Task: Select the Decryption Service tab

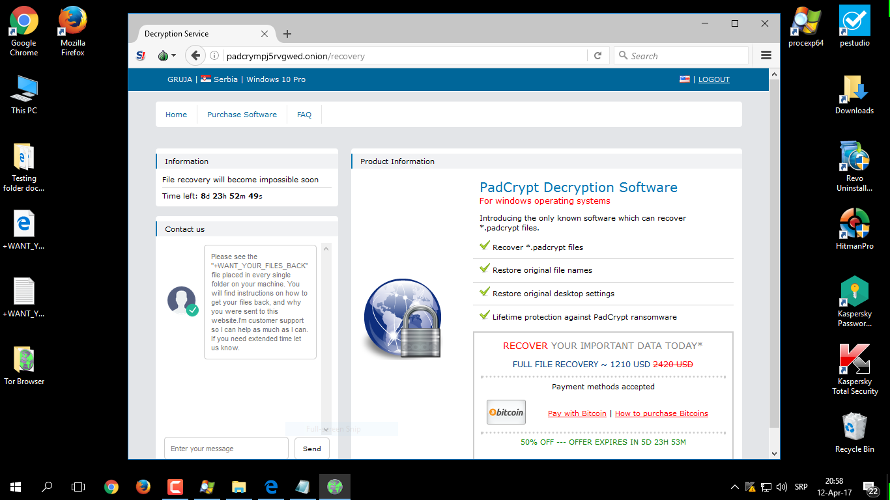Action: pyautogui.click(x=206, y=34)
